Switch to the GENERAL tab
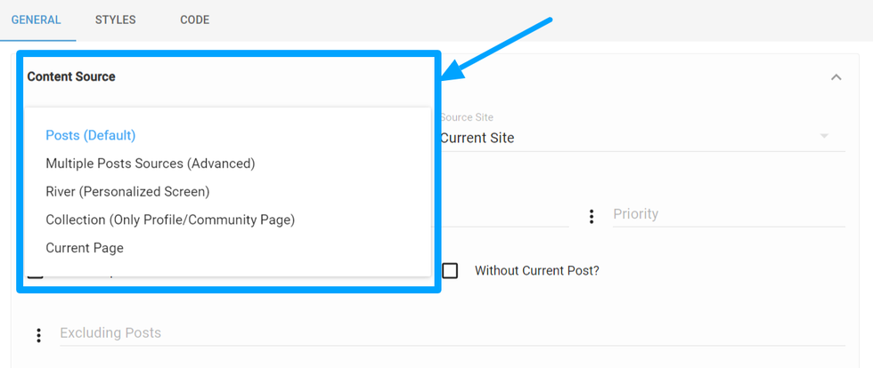 (x=36, y=20)
